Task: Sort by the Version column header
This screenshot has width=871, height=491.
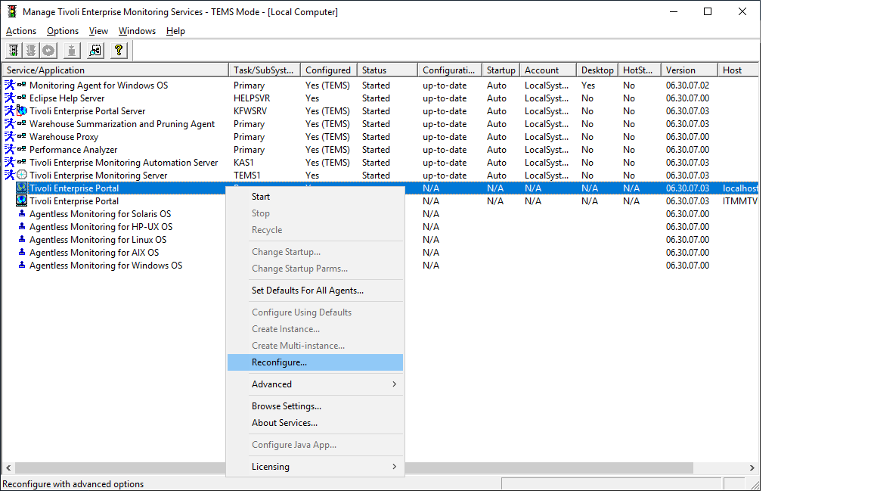Action: [x=689, y=70]
